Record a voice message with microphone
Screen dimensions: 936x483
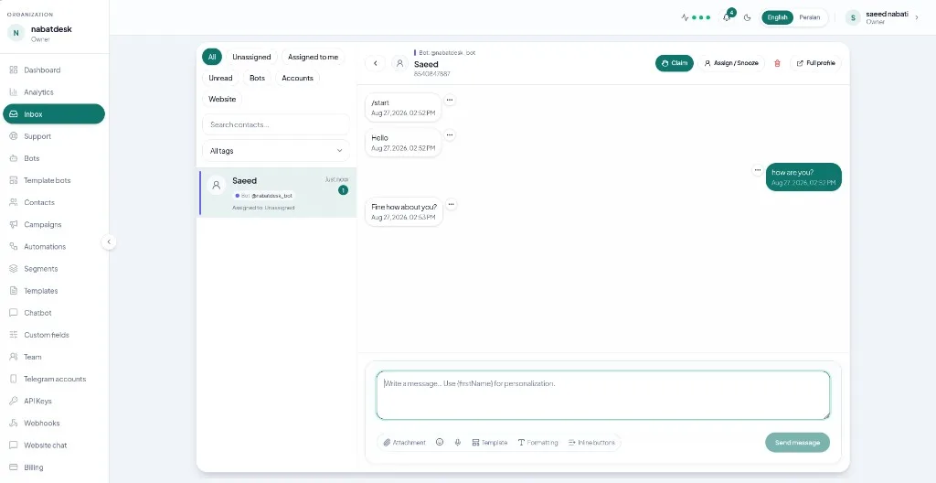tap(458, 443)
